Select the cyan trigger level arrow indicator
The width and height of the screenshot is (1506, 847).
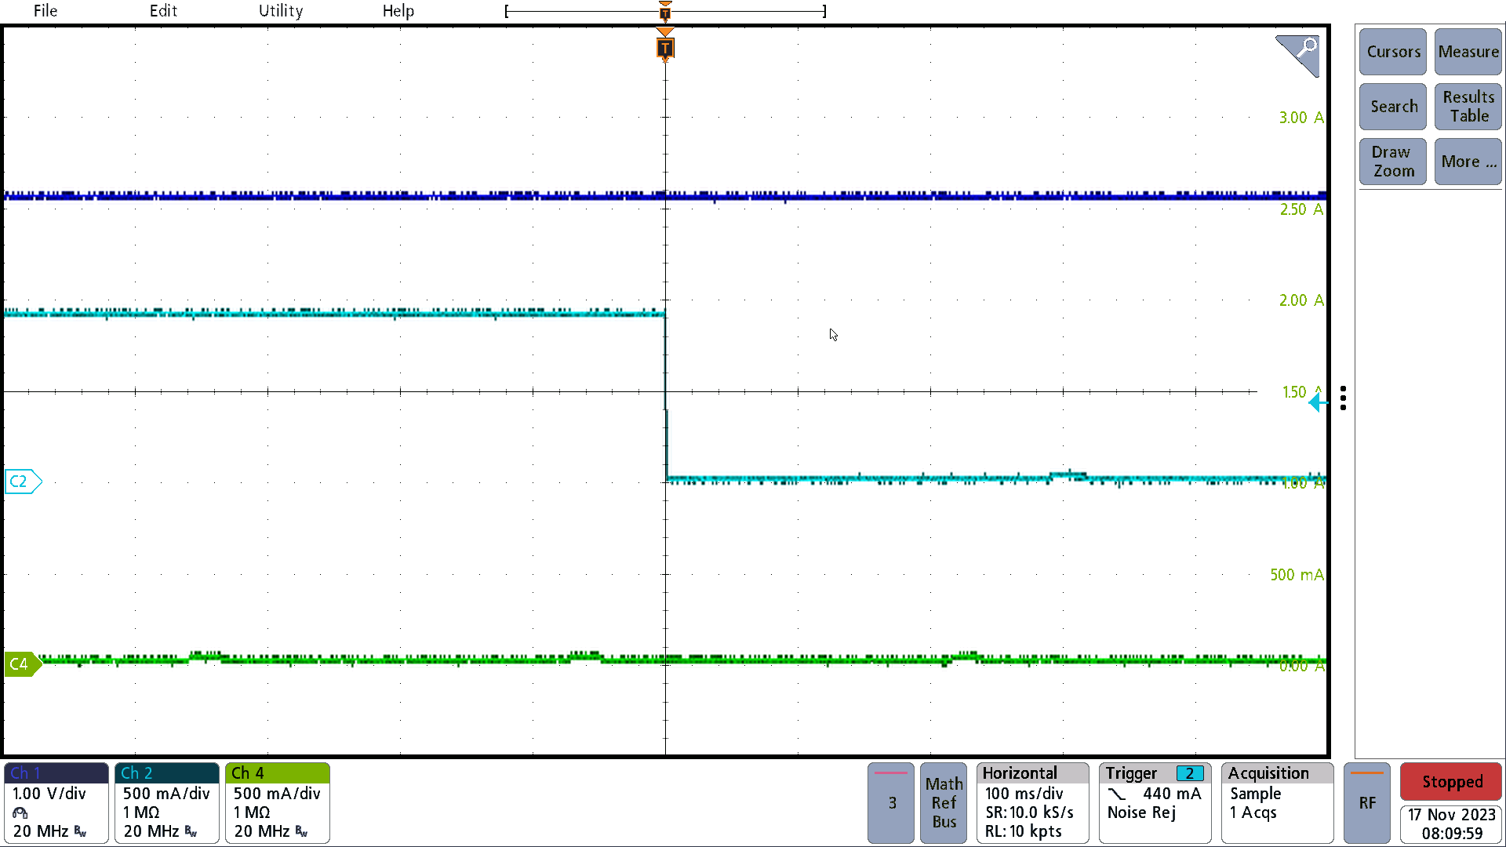coord(1317,403)
